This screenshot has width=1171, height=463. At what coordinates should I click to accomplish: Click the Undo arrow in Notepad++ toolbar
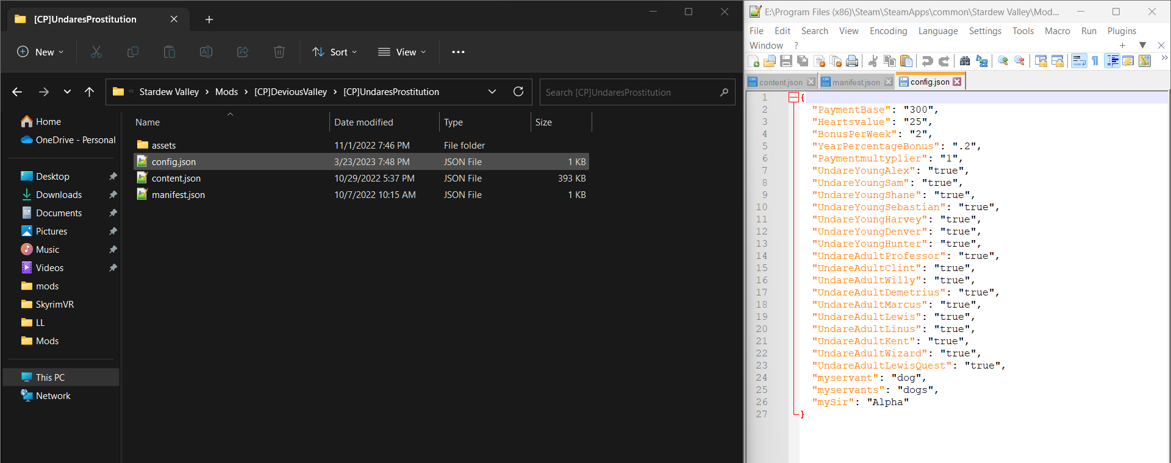(x=928, y=61)
